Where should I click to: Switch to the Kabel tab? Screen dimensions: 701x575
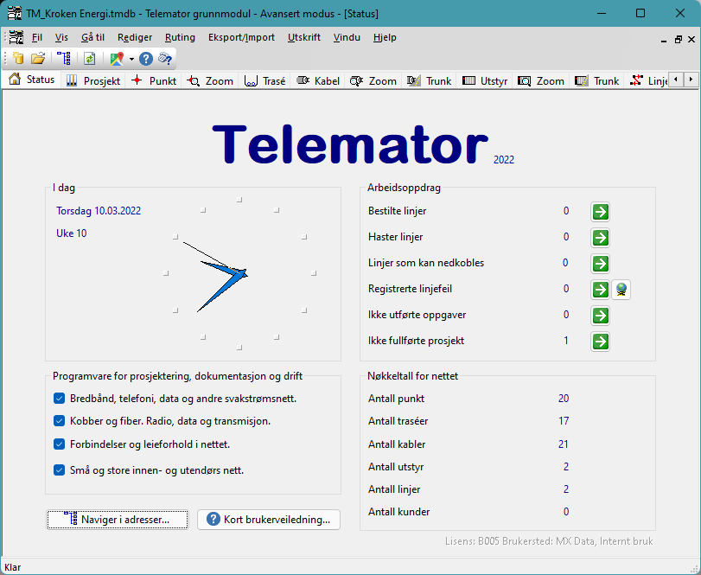point(318,81)
